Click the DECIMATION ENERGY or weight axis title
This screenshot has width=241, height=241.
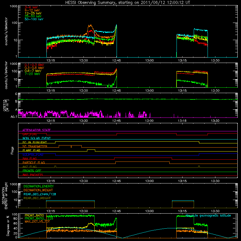(x=5, y=196)
